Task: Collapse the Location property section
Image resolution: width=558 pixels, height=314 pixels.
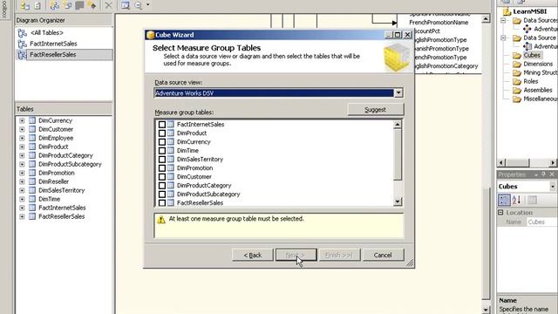Action: click(500, 213)
